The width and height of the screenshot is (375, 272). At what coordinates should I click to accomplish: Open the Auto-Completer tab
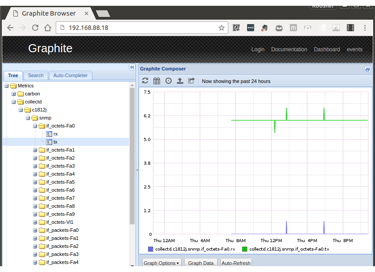pos(70,75)
